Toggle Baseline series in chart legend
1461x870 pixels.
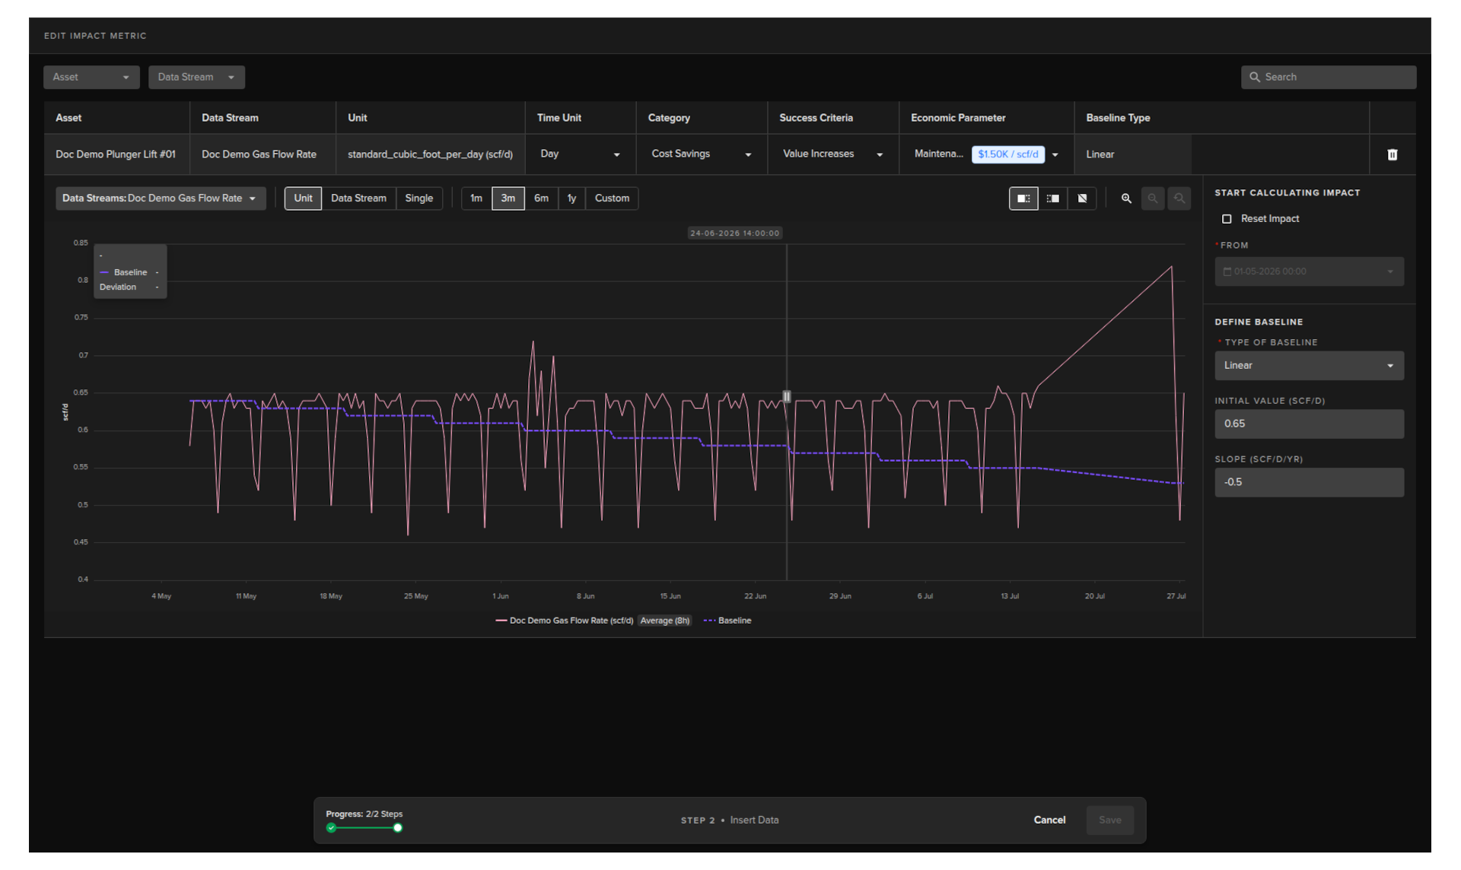(727, 621)
